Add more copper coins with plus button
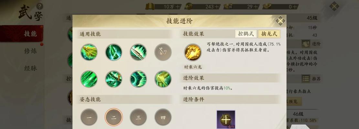 click(216, 7)
